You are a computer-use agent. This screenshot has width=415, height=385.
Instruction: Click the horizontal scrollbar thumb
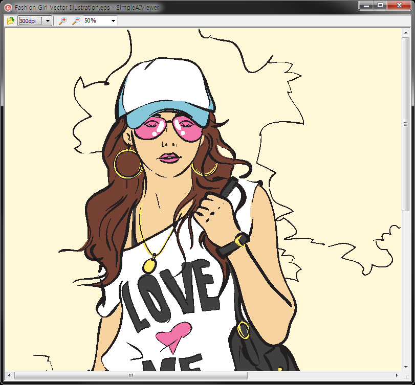[130, 376]
